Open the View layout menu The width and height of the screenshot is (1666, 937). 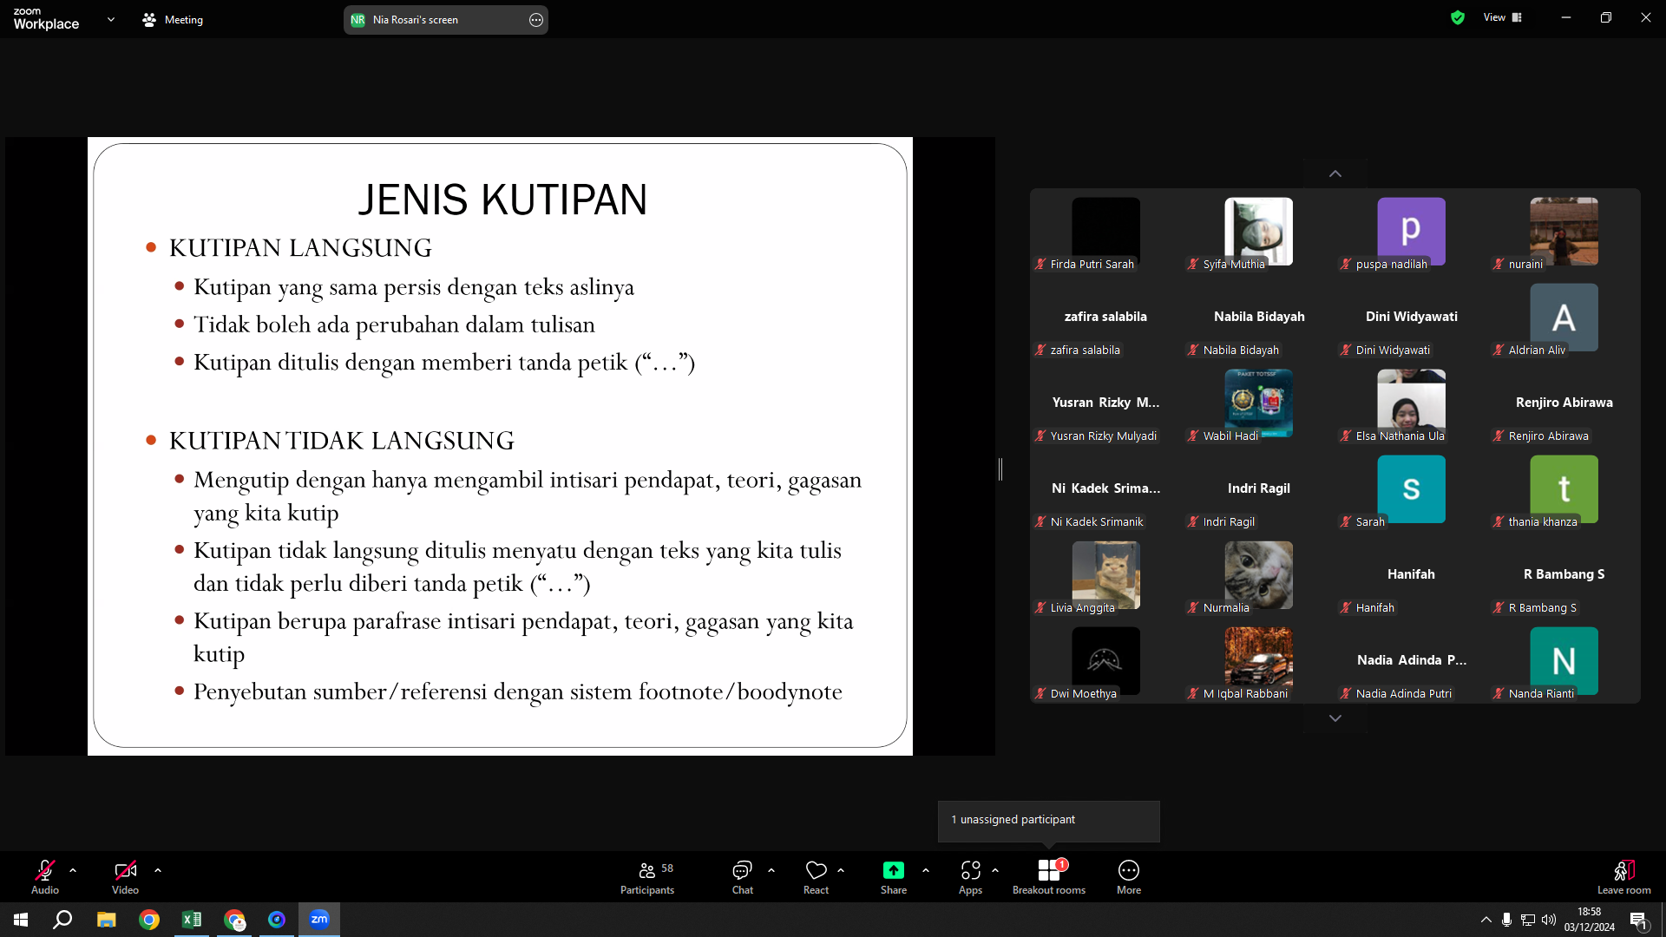1503,17
